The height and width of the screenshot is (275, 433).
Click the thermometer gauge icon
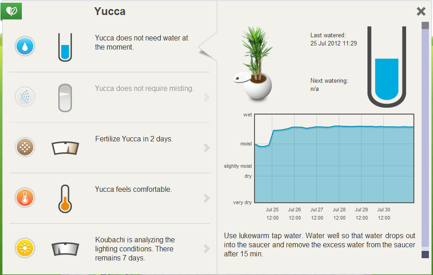[65, 199]
